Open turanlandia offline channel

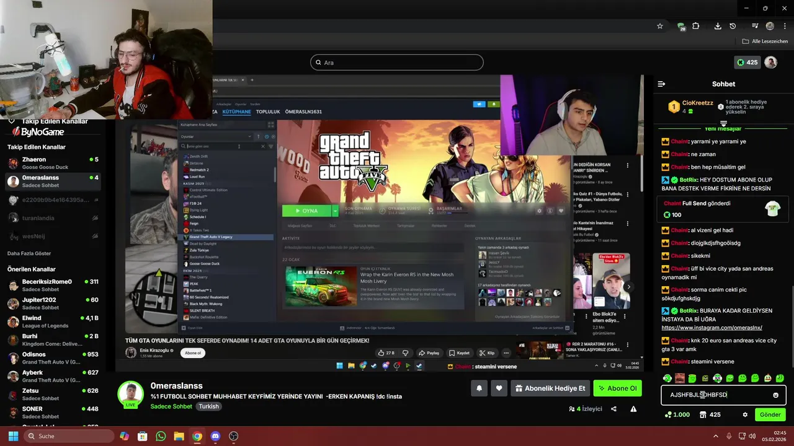point(53,218)
